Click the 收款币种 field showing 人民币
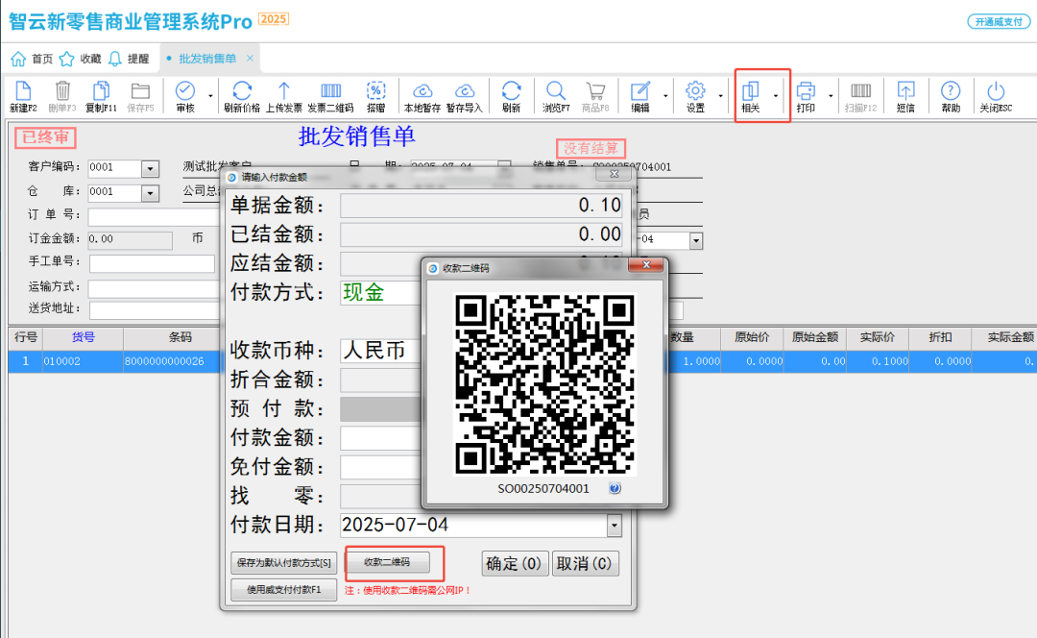 coord(380,350)
